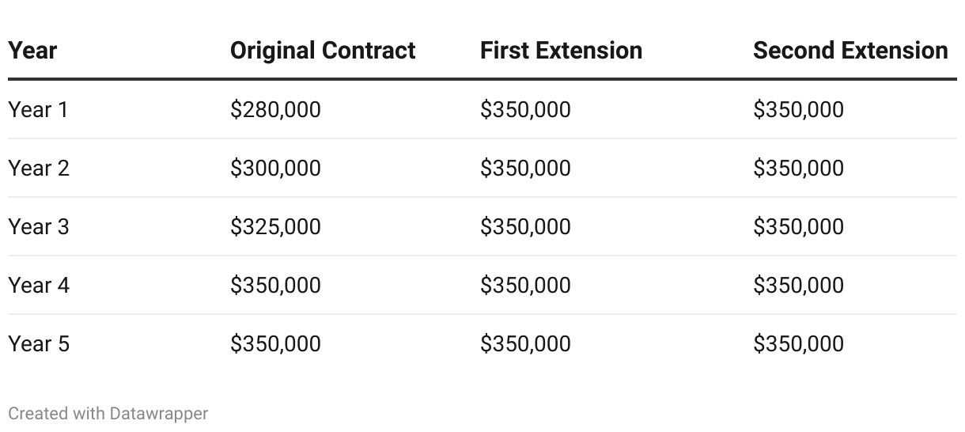Screen dimensions: 965x432
Task: Select the Original Contract column header
Action: (323, 51)
